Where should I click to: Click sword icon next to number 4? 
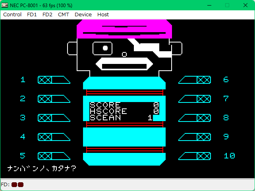coord(54,137)
